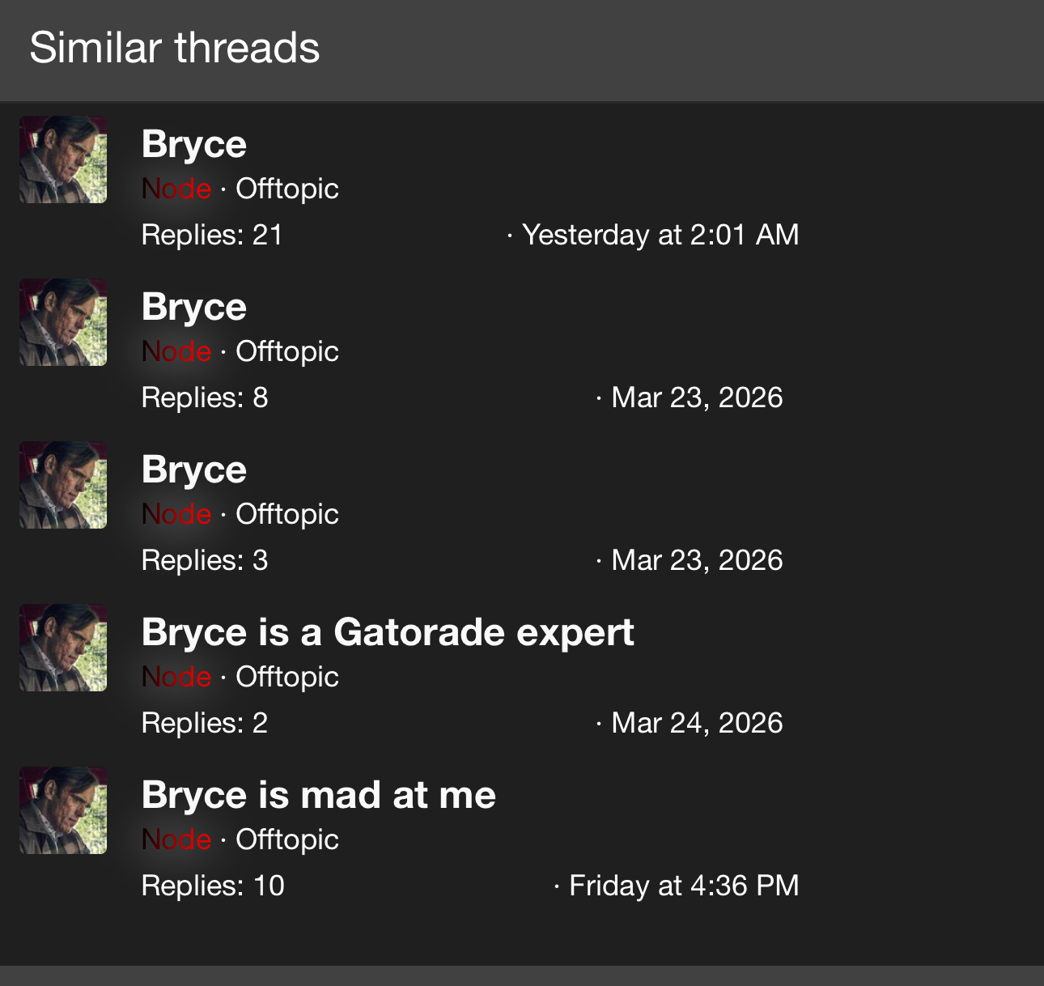
Task: Open avatar next to Bryce is mad at me
Action: pos(63,810)
